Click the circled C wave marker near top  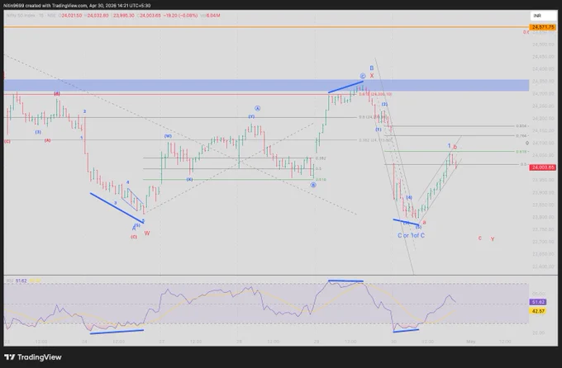click(x=363, y=76)
